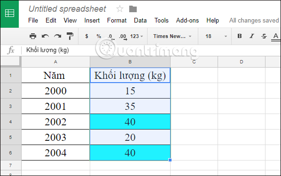Open the View menu

pyautogui.click(x=70, y=20)
